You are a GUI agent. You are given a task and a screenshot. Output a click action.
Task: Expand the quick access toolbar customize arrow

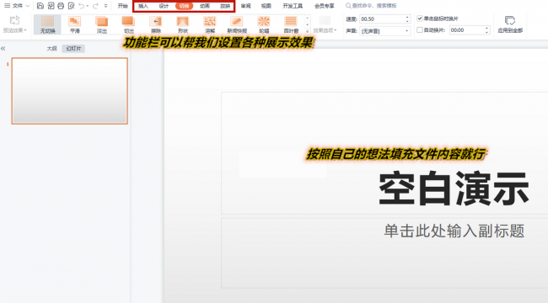pyautogui.click(x=106, y=6)
